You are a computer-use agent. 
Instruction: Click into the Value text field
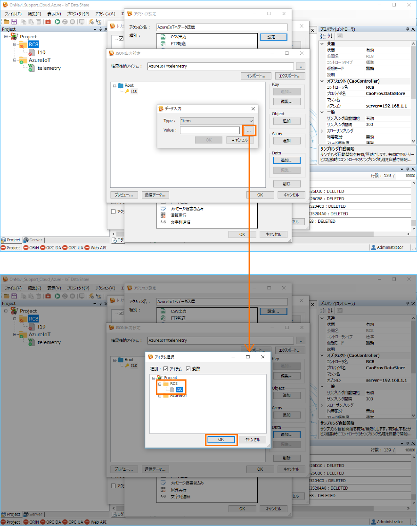210,130
